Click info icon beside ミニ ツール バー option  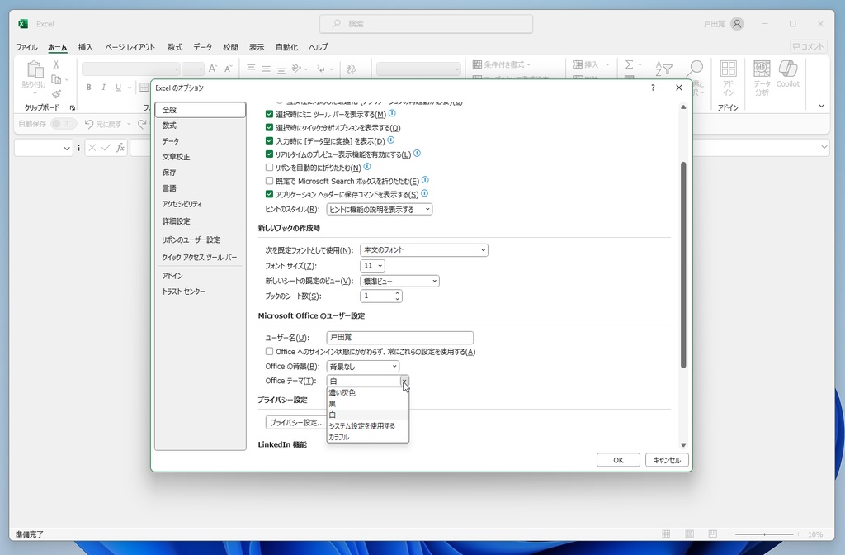pyautogui.click(x=392, y=113)
